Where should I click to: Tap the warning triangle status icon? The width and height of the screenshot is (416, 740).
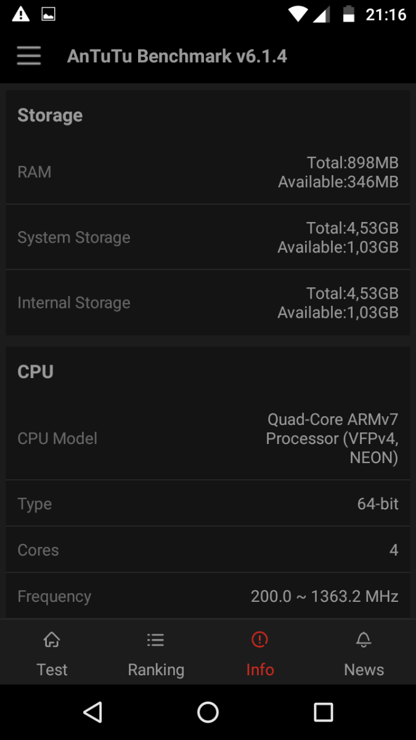coord(21,14)
